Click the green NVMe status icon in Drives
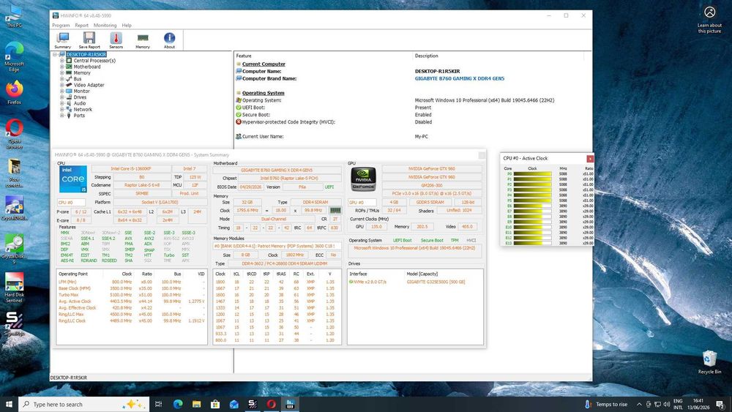 [351, 282]
